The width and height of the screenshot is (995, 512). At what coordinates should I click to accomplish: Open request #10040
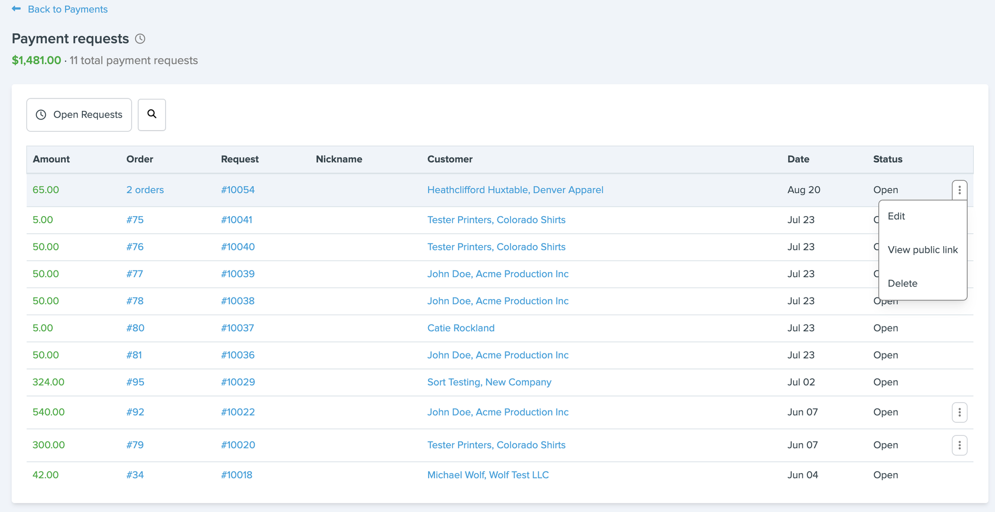(x=238, y=247)
